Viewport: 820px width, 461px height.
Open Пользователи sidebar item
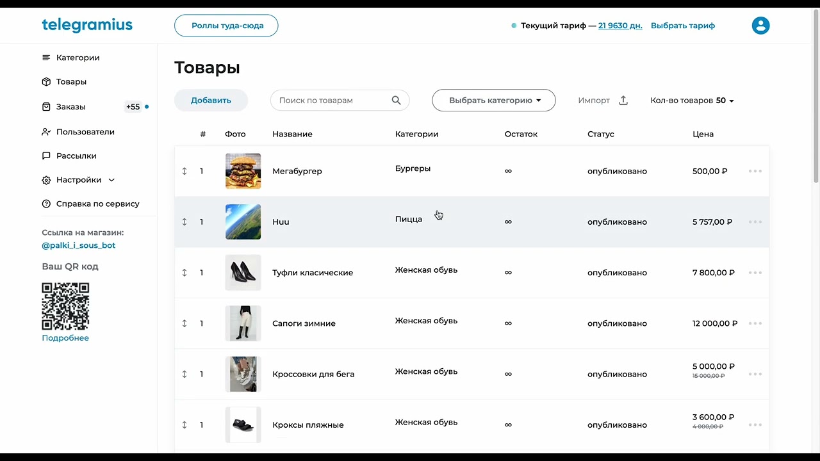pyautogui.click(x=85, y=132)
